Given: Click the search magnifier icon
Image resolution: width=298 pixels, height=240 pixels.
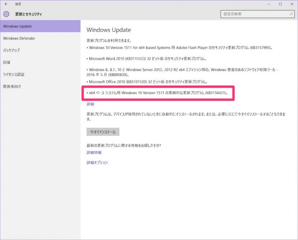Looking at the screenshot, I should [x=291, y=14].
